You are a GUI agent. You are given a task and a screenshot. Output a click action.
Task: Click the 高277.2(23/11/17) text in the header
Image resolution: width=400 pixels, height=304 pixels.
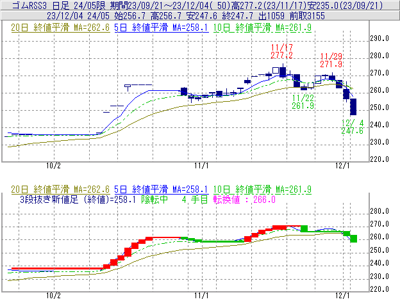click(269, 6)
